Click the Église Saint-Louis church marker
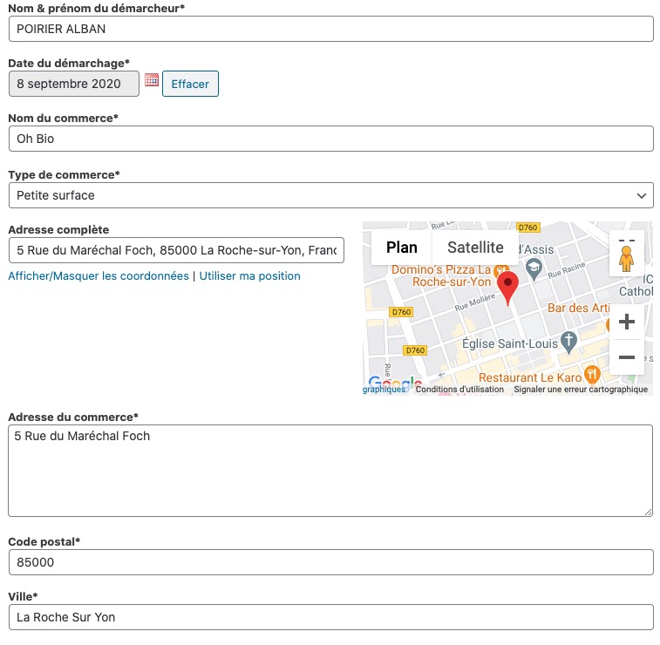This screenshot has width=660, height=645. [568, 342]
